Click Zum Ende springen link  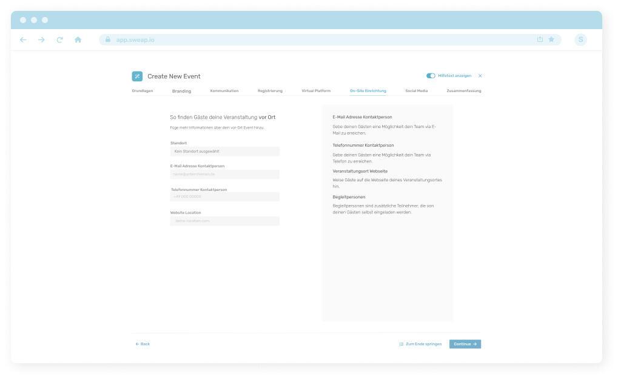(x=420, y=344)
